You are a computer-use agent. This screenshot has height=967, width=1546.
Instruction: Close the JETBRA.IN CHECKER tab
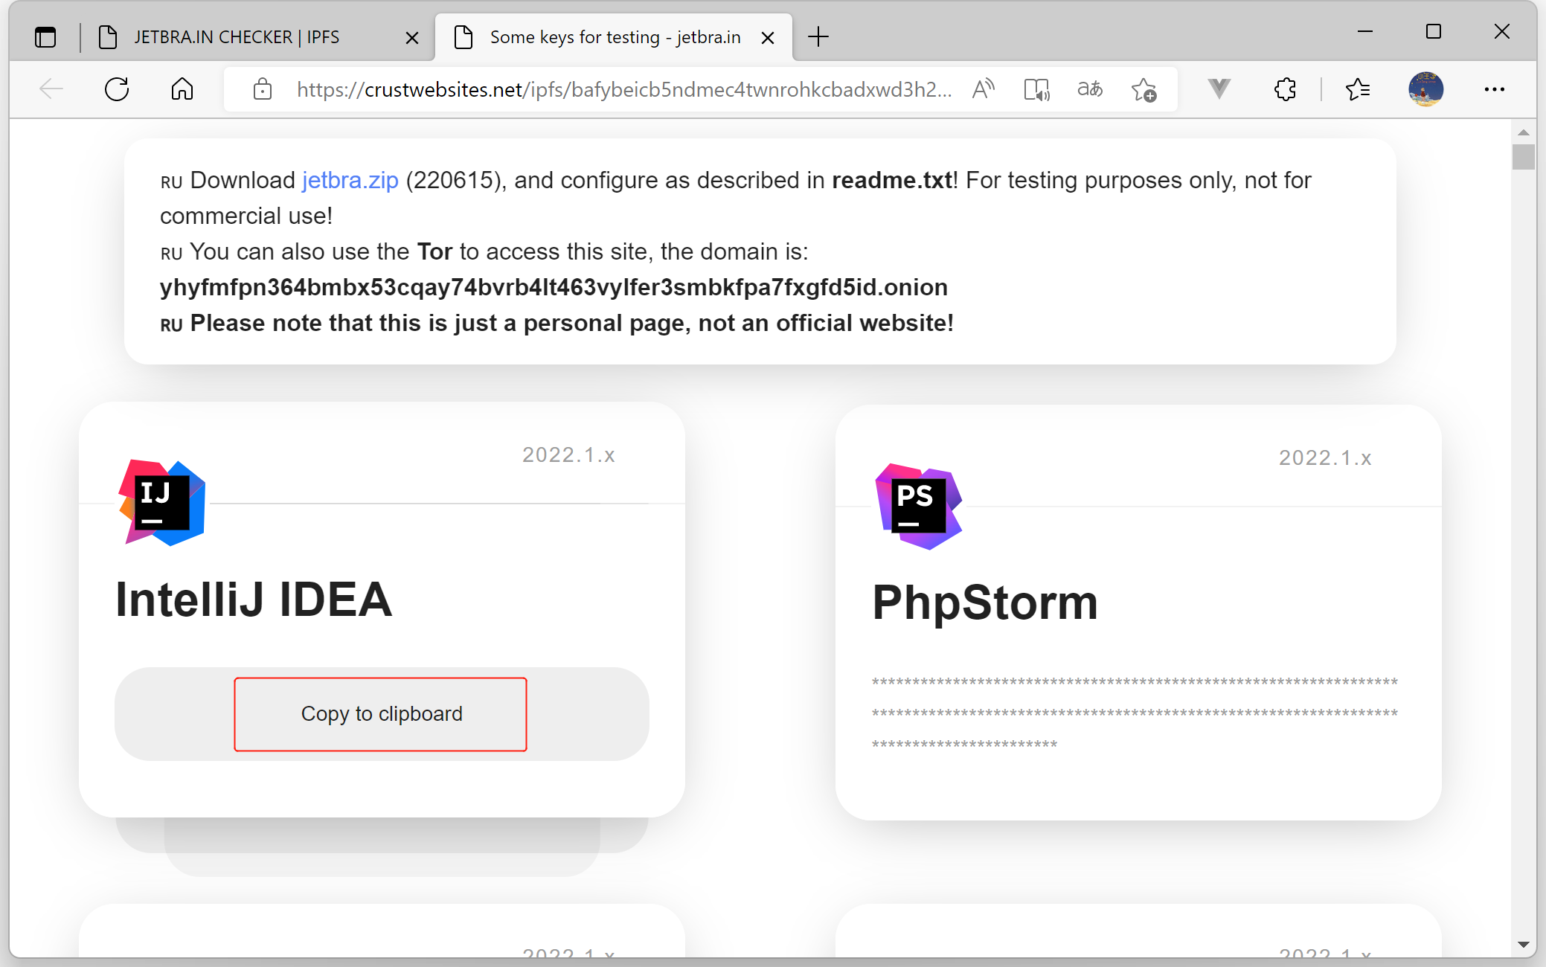[x=411, y=37]
